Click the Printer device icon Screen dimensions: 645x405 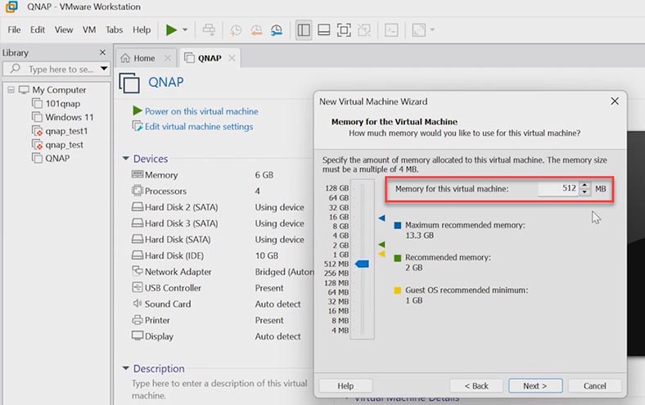pos(137,319)
